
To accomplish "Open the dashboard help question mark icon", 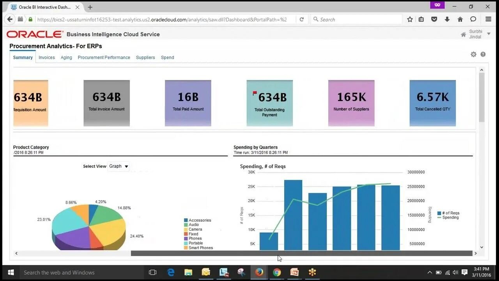I will [483, 54].
